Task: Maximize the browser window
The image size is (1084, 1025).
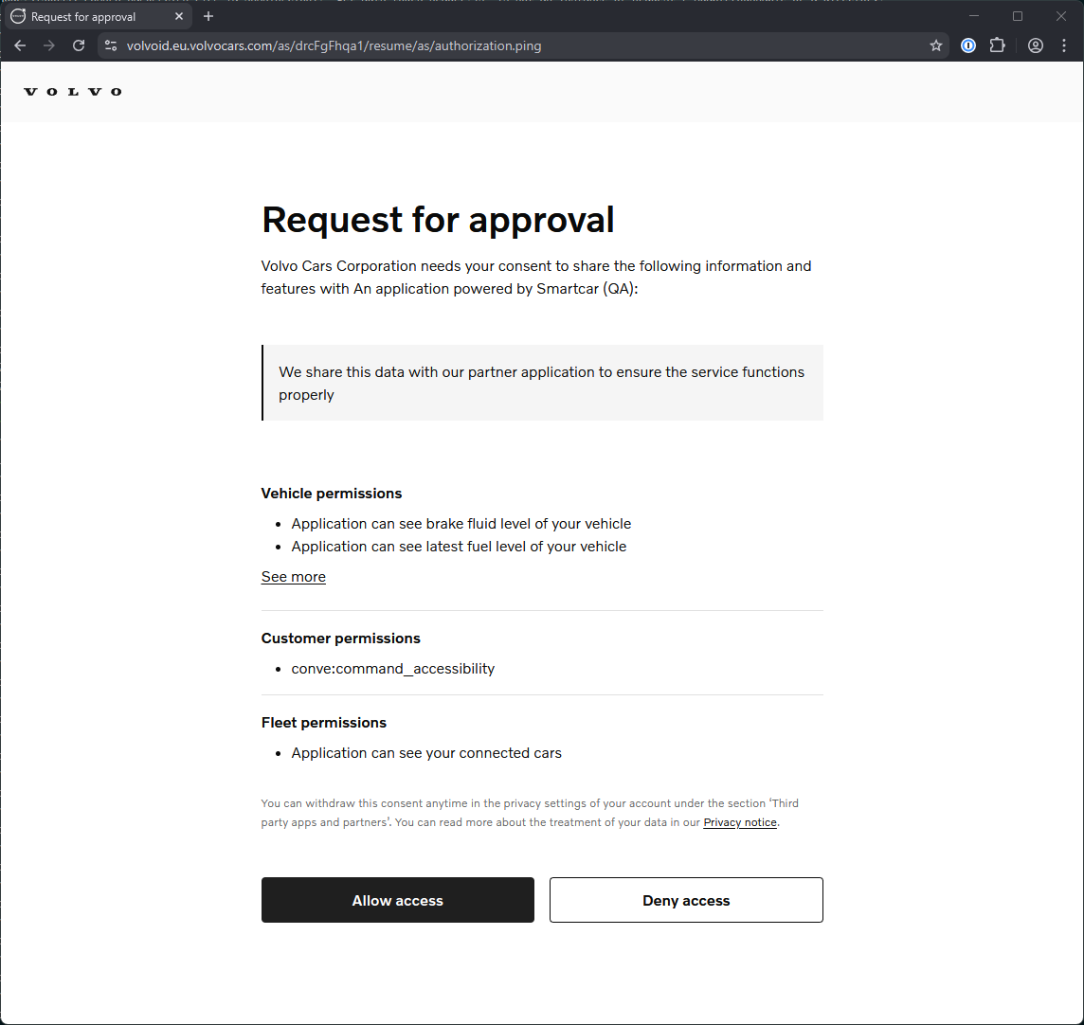Action: (x=1018, y=16)
